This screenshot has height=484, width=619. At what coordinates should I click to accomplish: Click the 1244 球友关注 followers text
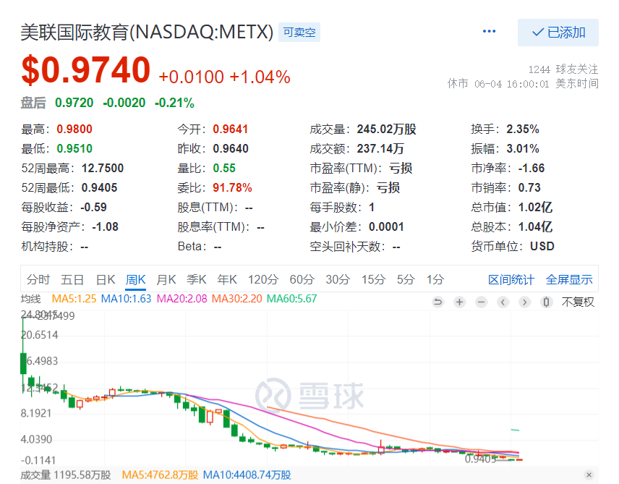pos(563,69)
